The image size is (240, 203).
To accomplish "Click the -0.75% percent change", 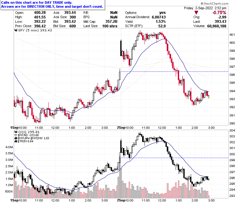I will tap(219, 13).
